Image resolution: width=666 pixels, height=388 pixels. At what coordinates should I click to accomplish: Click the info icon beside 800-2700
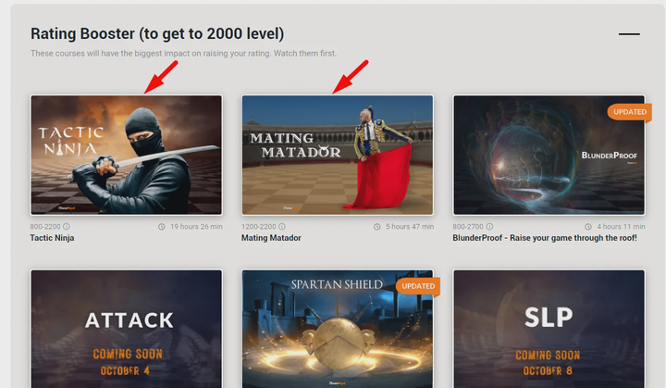pos(489,227)
